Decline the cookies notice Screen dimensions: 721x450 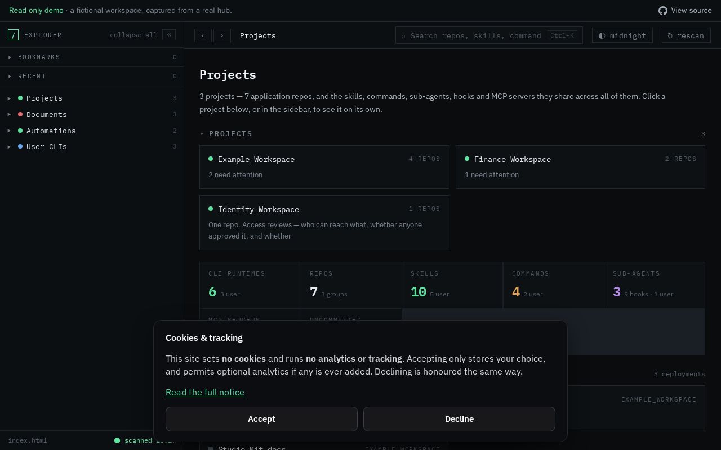(459, 419)
